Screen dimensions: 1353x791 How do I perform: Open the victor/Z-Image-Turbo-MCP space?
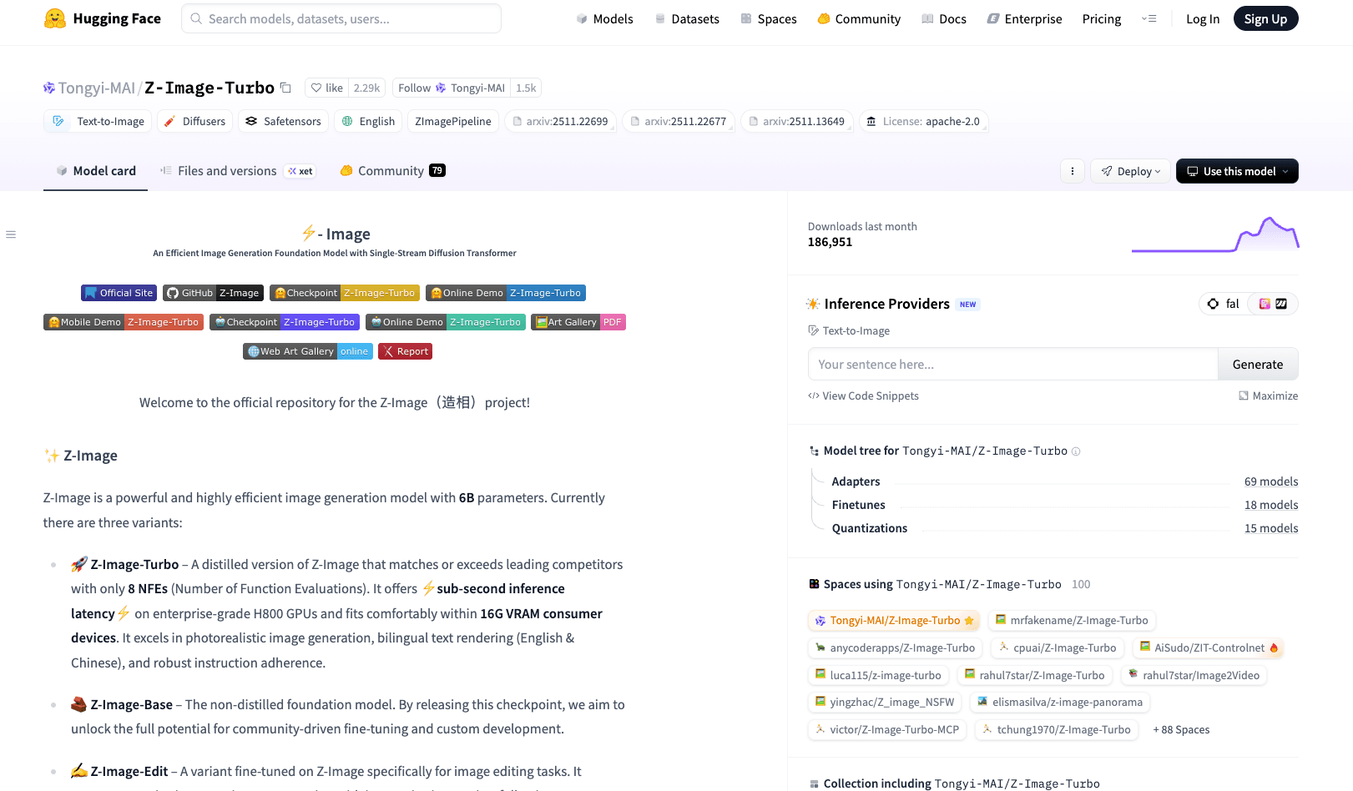click(887, 729)
